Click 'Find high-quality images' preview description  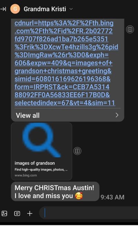[x=41, y=169]
